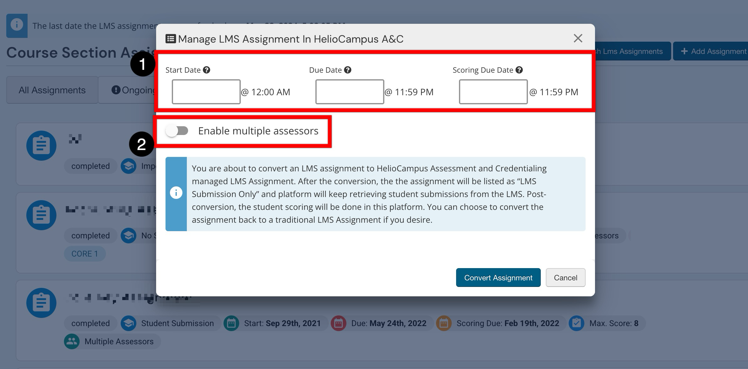748x369 pixels.
Task: Click the Due Date help icon
Action: click(x=347, y=70)
